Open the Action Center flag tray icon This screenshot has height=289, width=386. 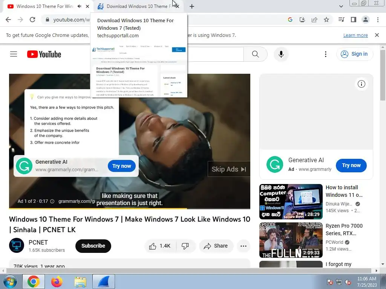329,282
